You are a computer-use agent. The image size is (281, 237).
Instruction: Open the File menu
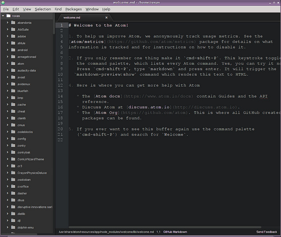pyautogui.click(x=6, y=9)
